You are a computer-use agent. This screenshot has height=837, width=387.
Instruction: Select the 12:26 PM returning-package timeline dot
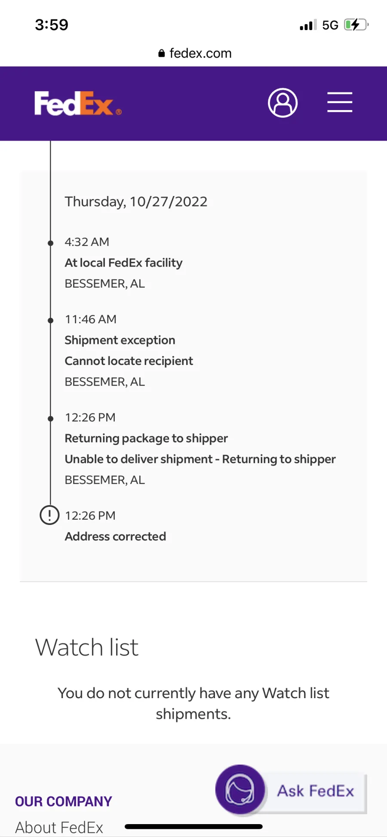tap(50, 418)
